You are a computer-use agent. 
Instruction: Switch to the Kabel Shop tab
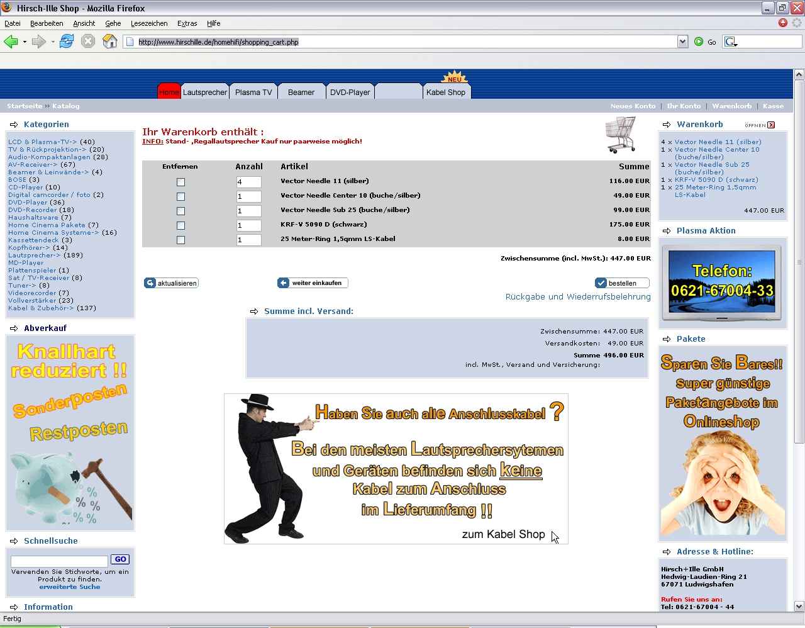pos(446,92)
